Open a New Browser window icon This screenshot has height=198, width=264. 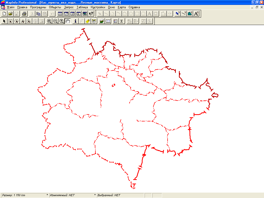coord(60,14)
